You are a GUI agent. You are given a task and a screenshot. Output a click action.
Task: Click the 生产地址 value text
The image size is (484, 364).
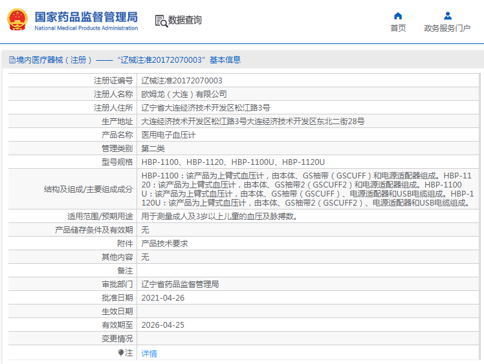253,122
